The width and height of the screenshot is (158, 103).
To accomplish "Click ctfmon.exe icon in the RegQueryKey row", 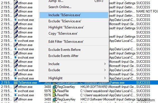I will (x=16, y=99).
